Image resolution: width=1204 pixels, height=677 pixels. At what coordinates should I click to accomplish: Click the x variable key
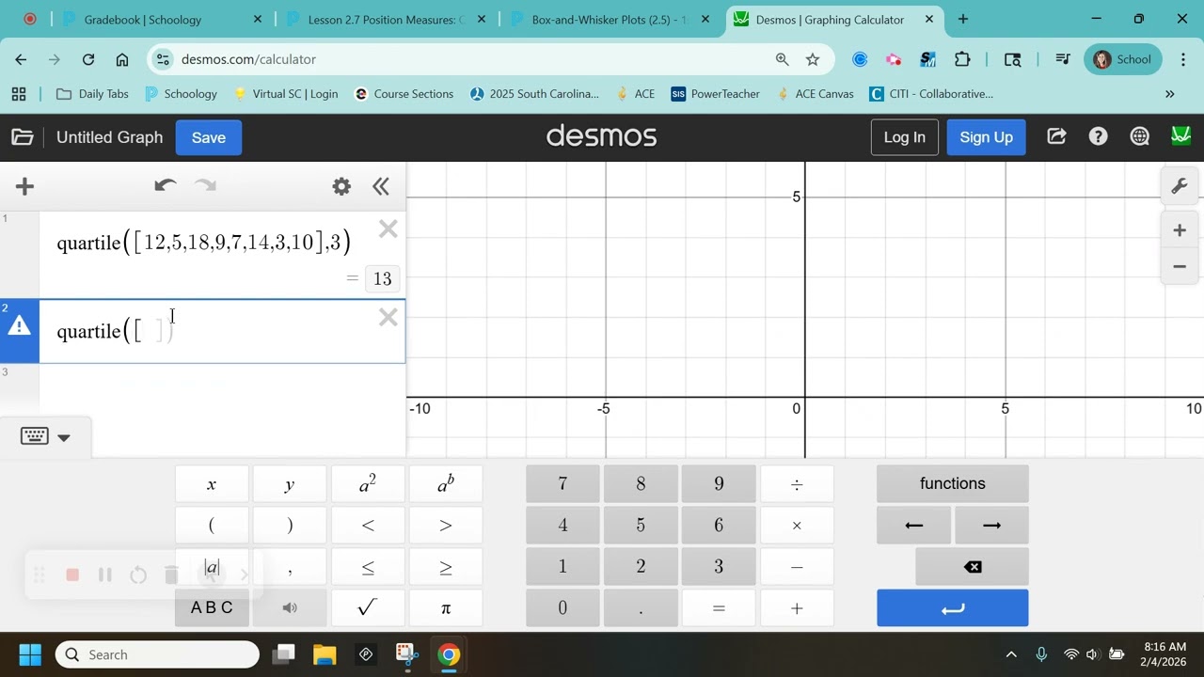click(x=212, y=483)
